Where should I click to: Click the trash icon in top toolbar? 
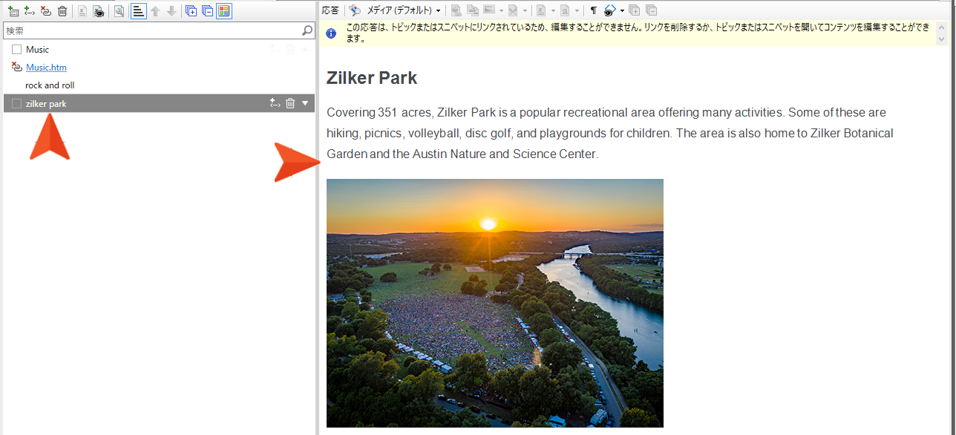point(62,11)
